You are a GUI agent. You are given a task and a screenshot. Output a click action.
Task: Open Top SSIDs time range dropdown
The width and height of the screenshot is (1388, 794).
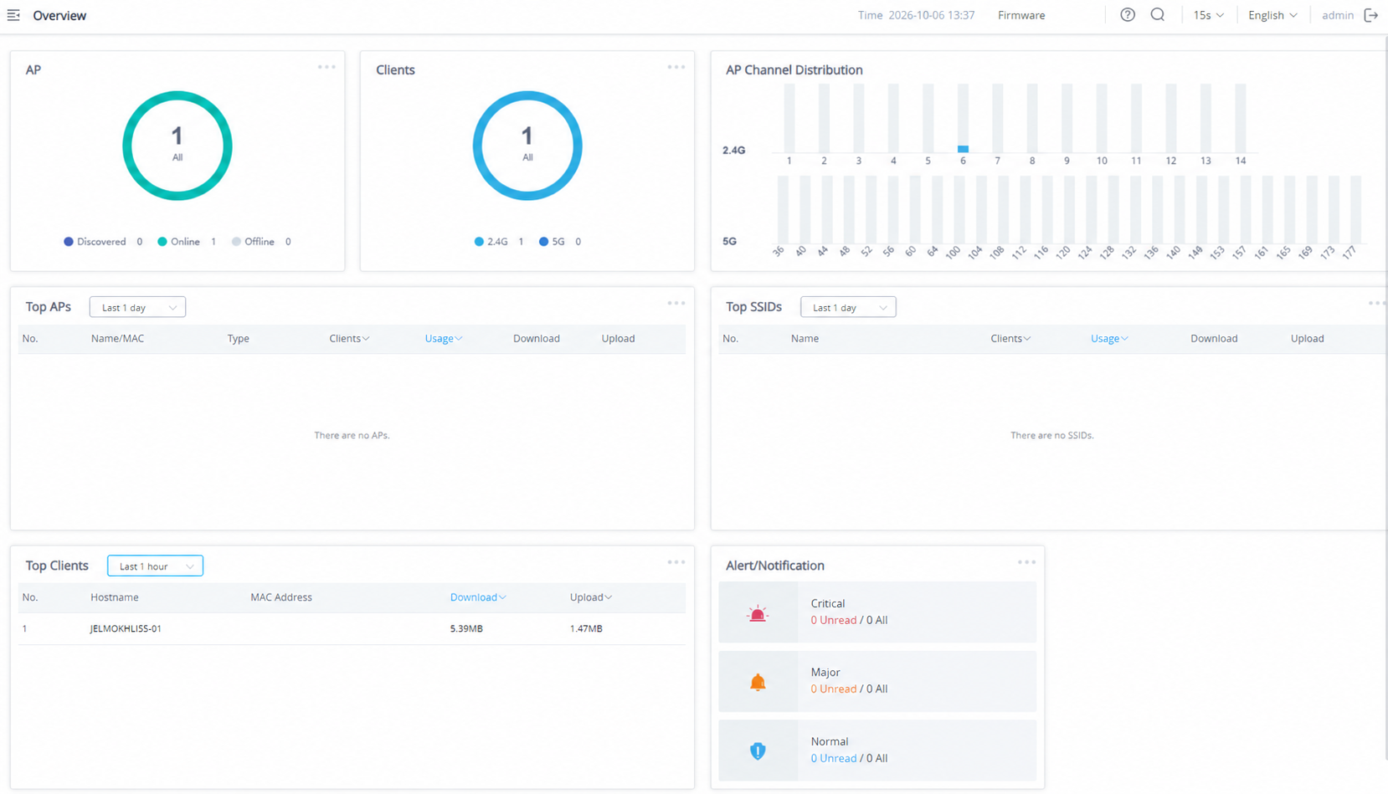[848, 307]
